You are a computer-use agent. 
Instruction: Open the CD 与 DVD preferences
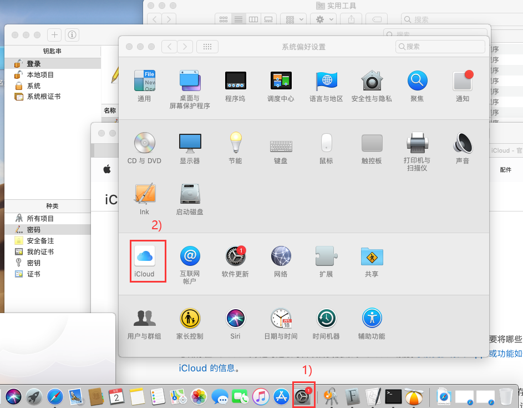click(144, 148)
